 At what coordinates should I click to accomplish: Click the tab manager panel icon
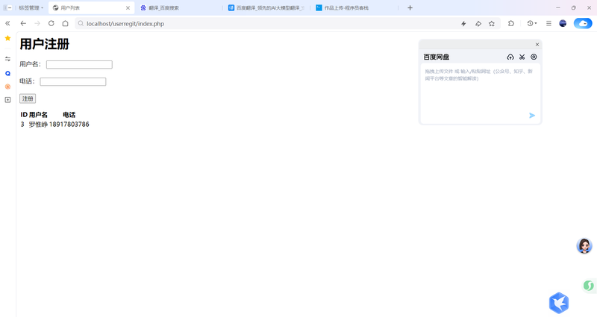pyautogui.click(x=7, y=7)
